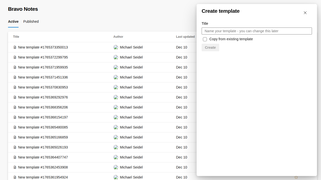Click document icon for template #1765362453908
The width and height of the screenshot is (321, 180).
(x=15, y=167)
